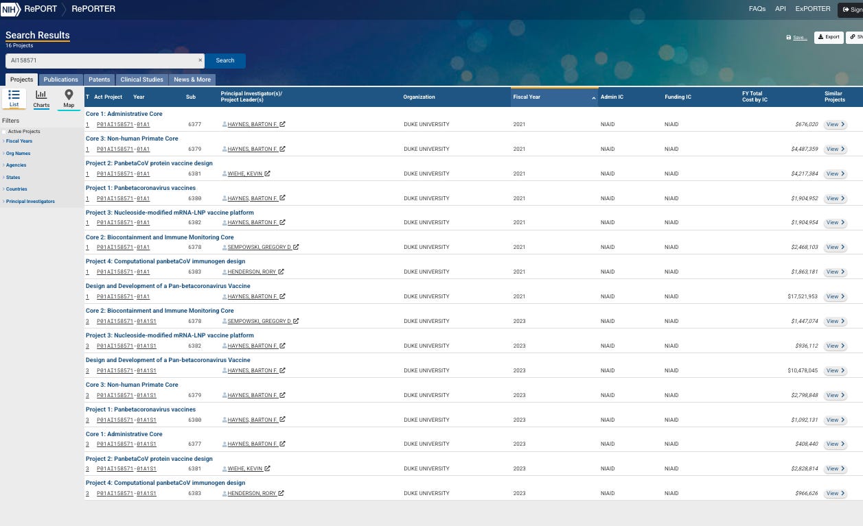Screen dimensions: 863x526
Task: Expand the Org Names filter
Action: tap(18, 154)
